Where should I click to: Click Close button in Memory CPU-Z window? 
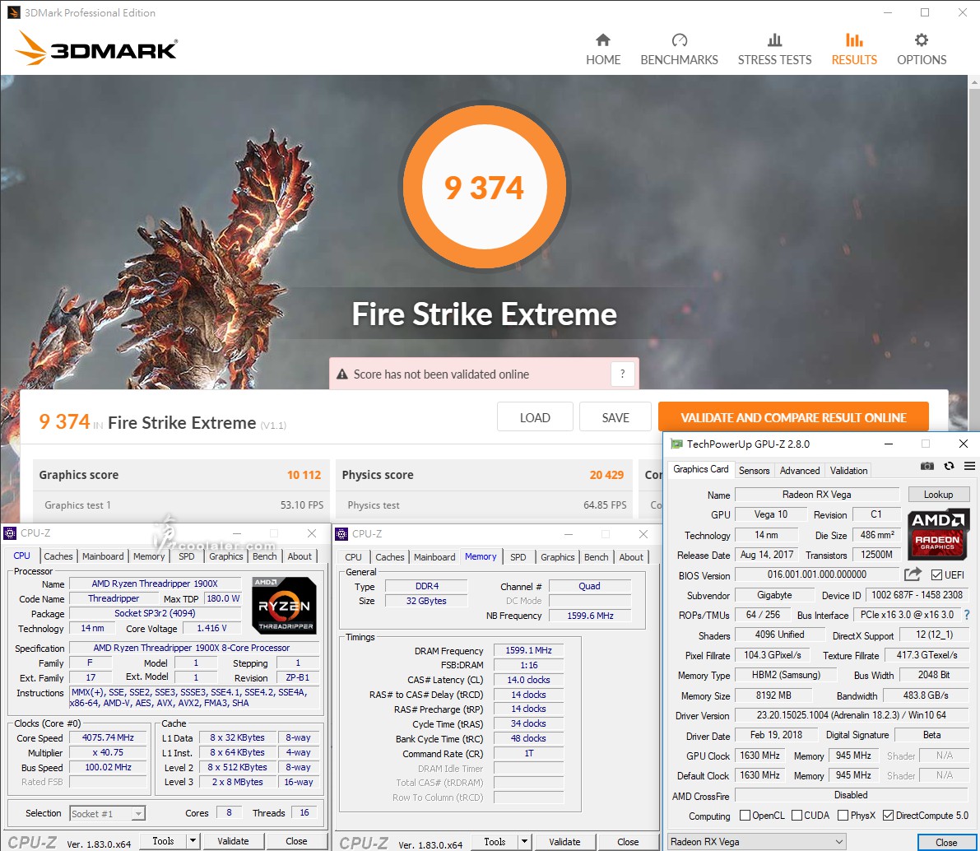coord(628,842)
